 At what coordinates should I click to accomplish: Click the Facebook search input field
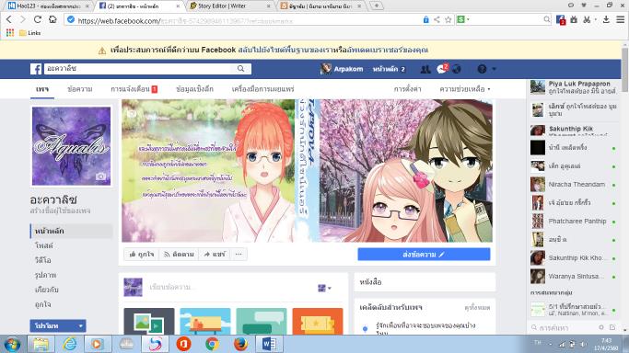pyautogui.click(x=137, y=69)
